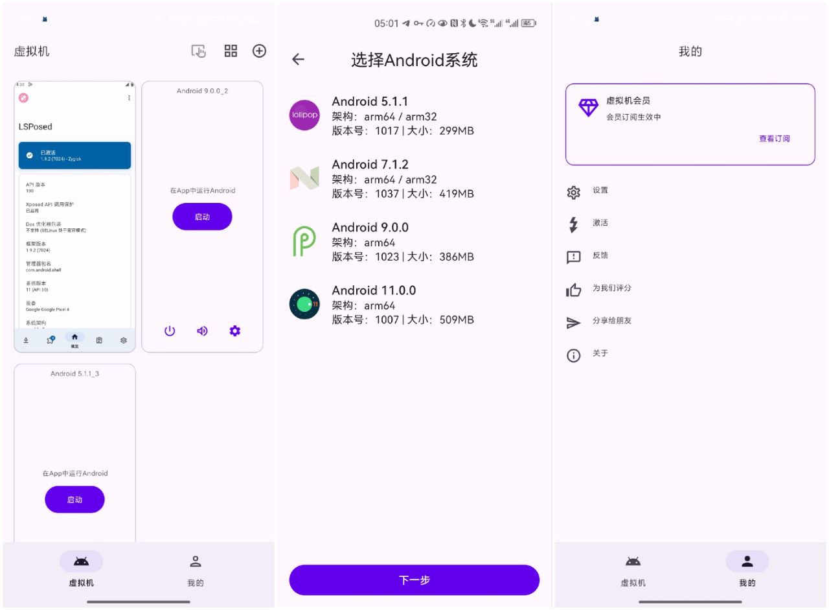829x610 pixels.
Task: Tap the 激活 lightning bolt icon
Action: 573,224
